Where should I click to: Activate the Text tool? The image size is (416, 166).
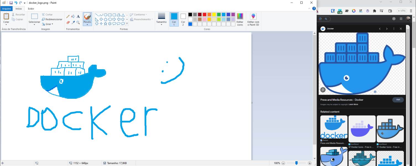pyautogui.click(x=78, y=17)
